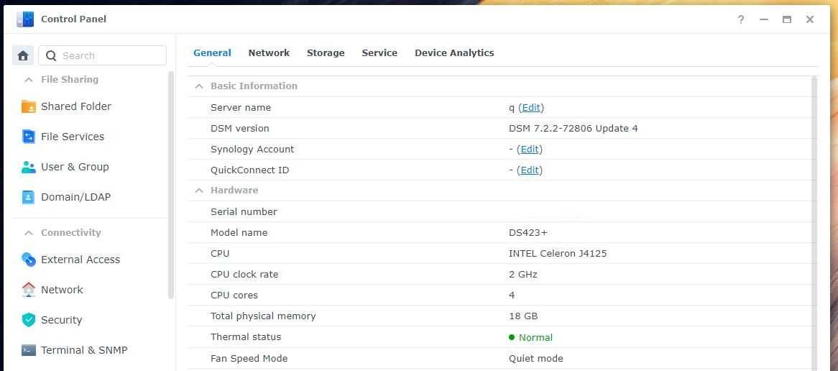Collapse the Basic Information group
The height and width of the screenshot is (371, 838).
click(199, 86)
